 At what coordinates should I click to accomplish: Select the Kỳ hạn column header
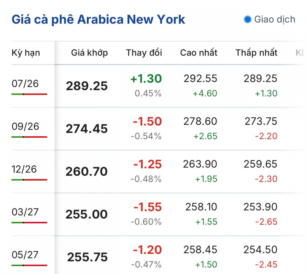click(26, 53)
